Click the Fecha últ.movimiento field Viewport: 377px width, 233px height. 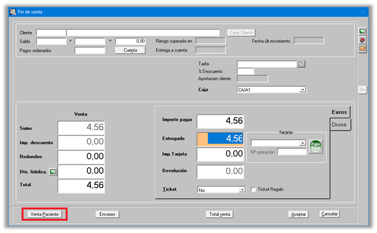(x=309, y=41)
